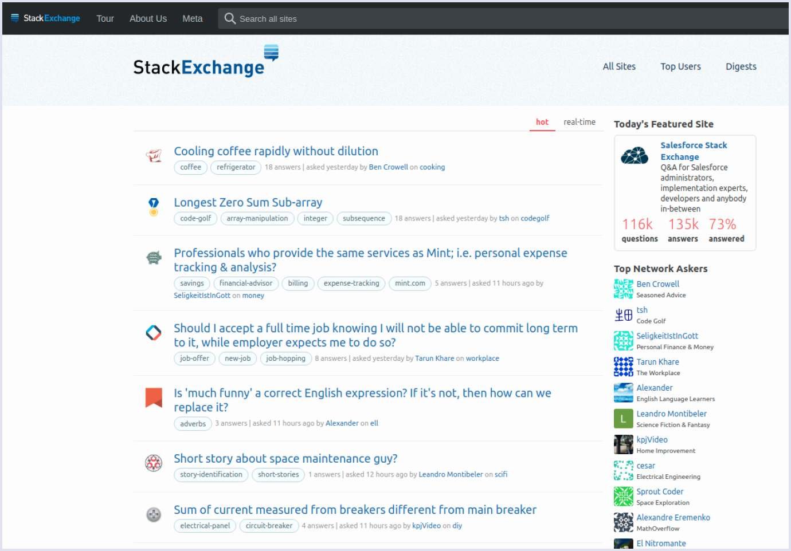Viewport: 791px width, 551px height.
Task: Open kpjVideo link under breakers question
Action: [x=426, y=526]
